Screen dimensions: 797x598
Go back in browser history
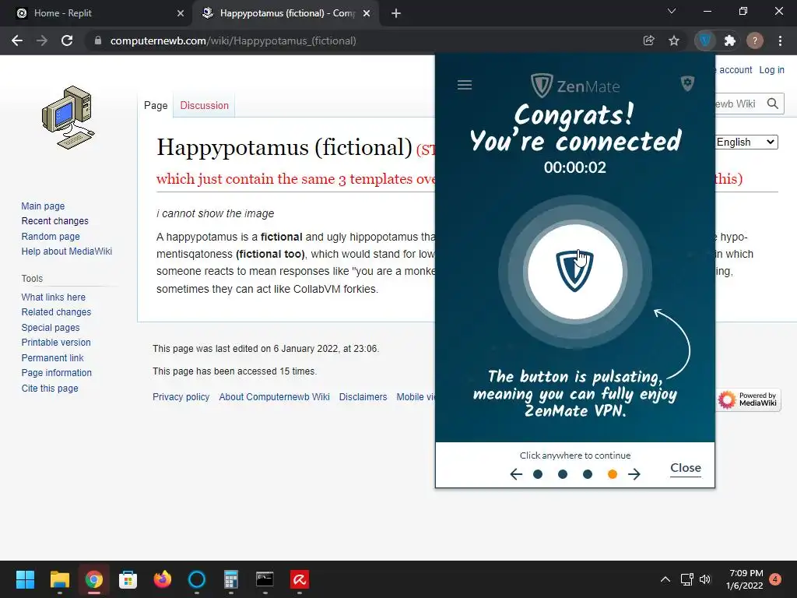pos(17,40)
